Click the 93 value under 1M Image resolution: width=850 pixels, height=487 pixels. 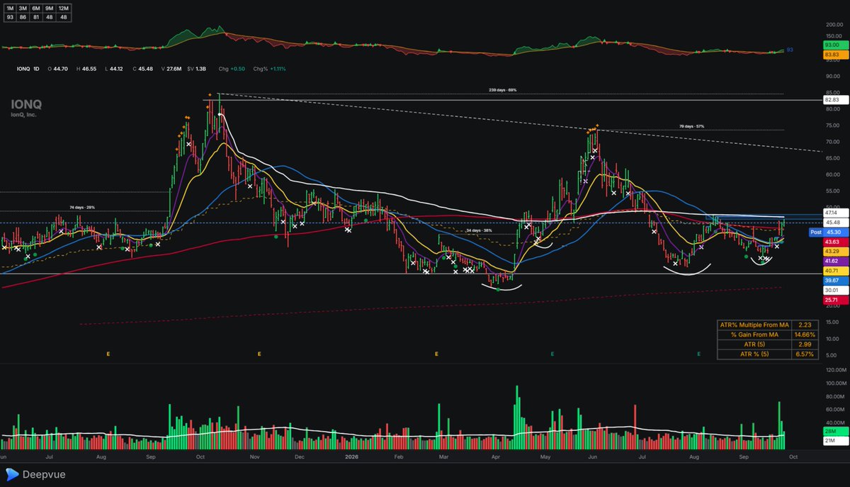10,16
